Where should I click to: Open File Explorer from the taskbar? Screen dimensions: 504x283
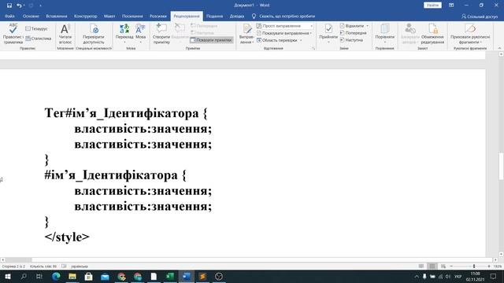point(72,276)
